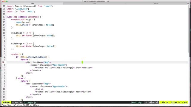Screen dimensions: 191x107
Task: Click the import React line's 'react' string
Action: click(x=48, y=6)
